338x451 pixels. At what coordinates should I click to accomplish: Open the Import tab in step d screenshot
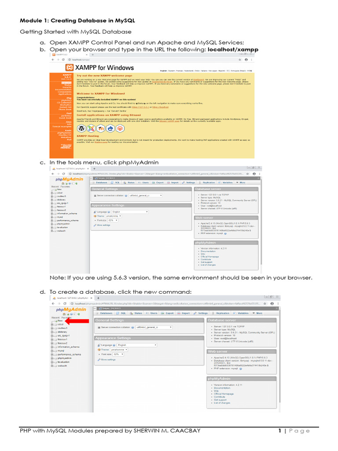184,313
